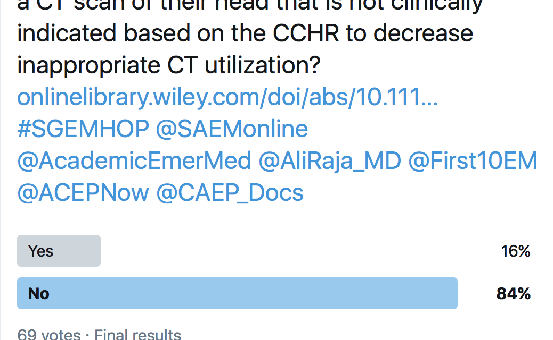Go to the @AliRaja_MD profile
Image resolution: width=553 pixels, height=340 pixels.
click(x=330, y=161)
